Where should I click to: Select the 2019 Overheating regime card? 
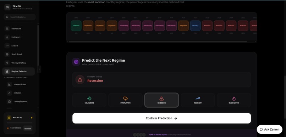(x=171, y=25)
